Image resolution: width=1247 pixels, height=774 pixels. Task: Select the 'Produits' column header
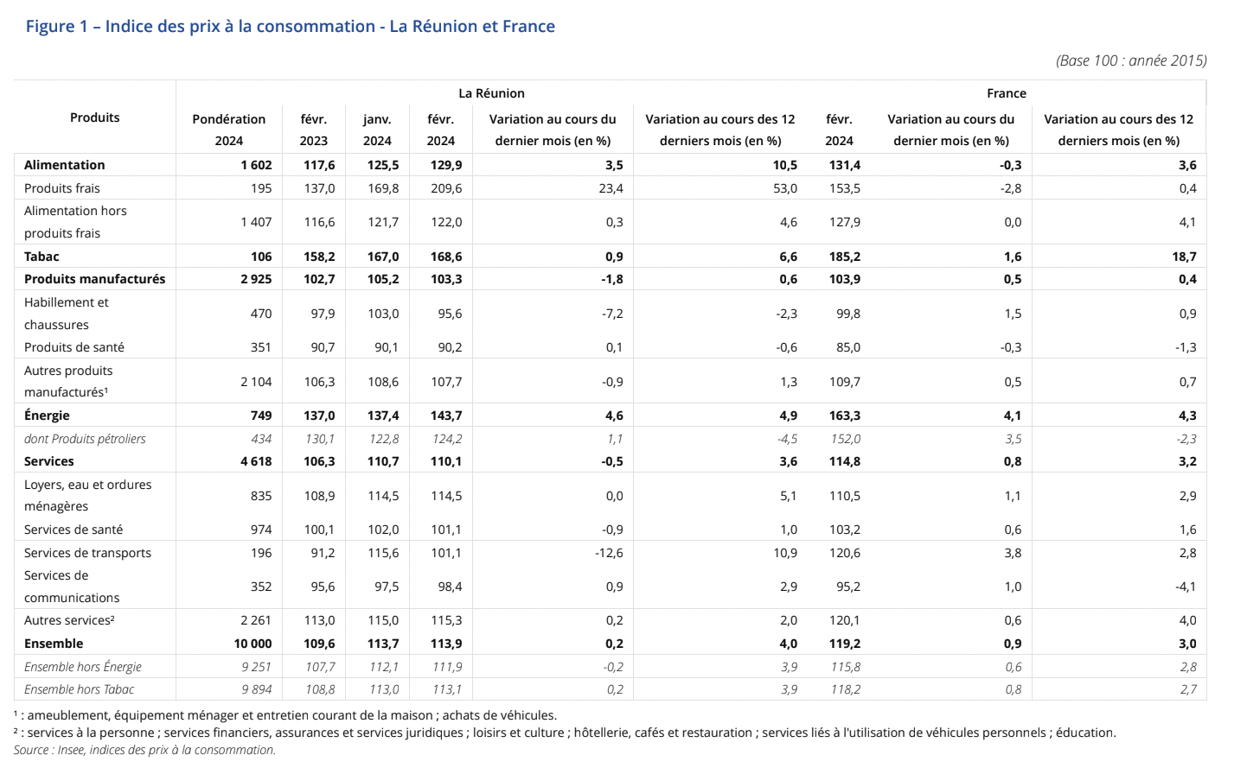tap(95, 117)
